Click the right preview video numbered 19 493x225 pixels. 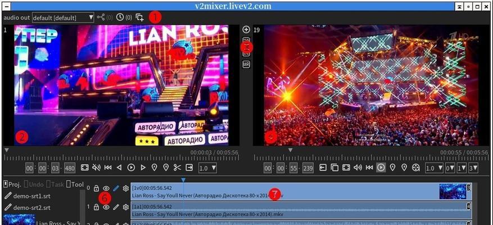[x=372, y=85]
